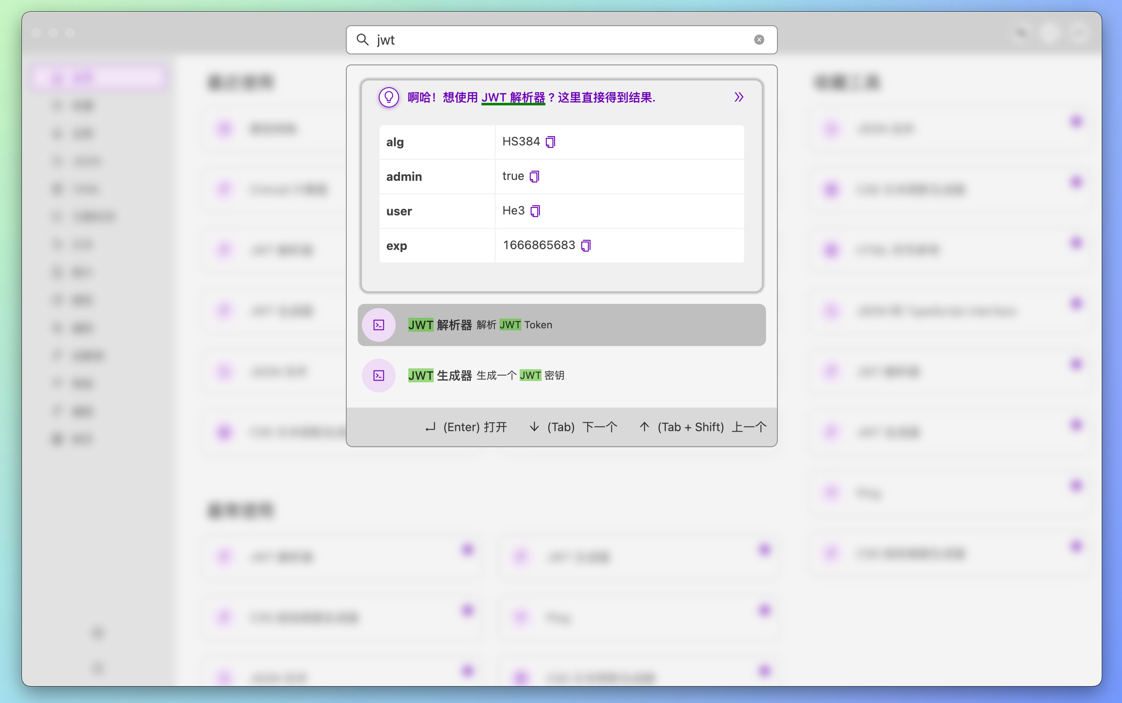1122x703 pixels.
Task: Copy the user value He3
Action: pos(535,211)
